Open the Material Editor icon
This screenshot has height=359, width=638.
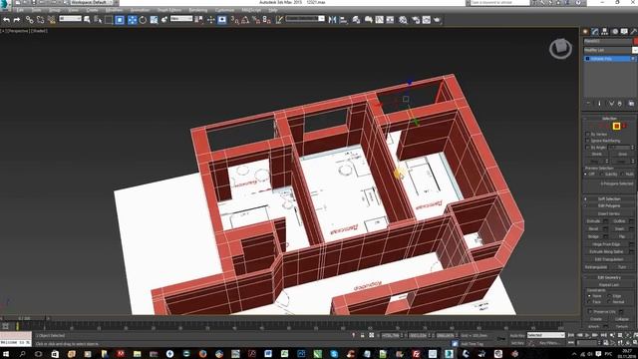(x=403, y=20)
